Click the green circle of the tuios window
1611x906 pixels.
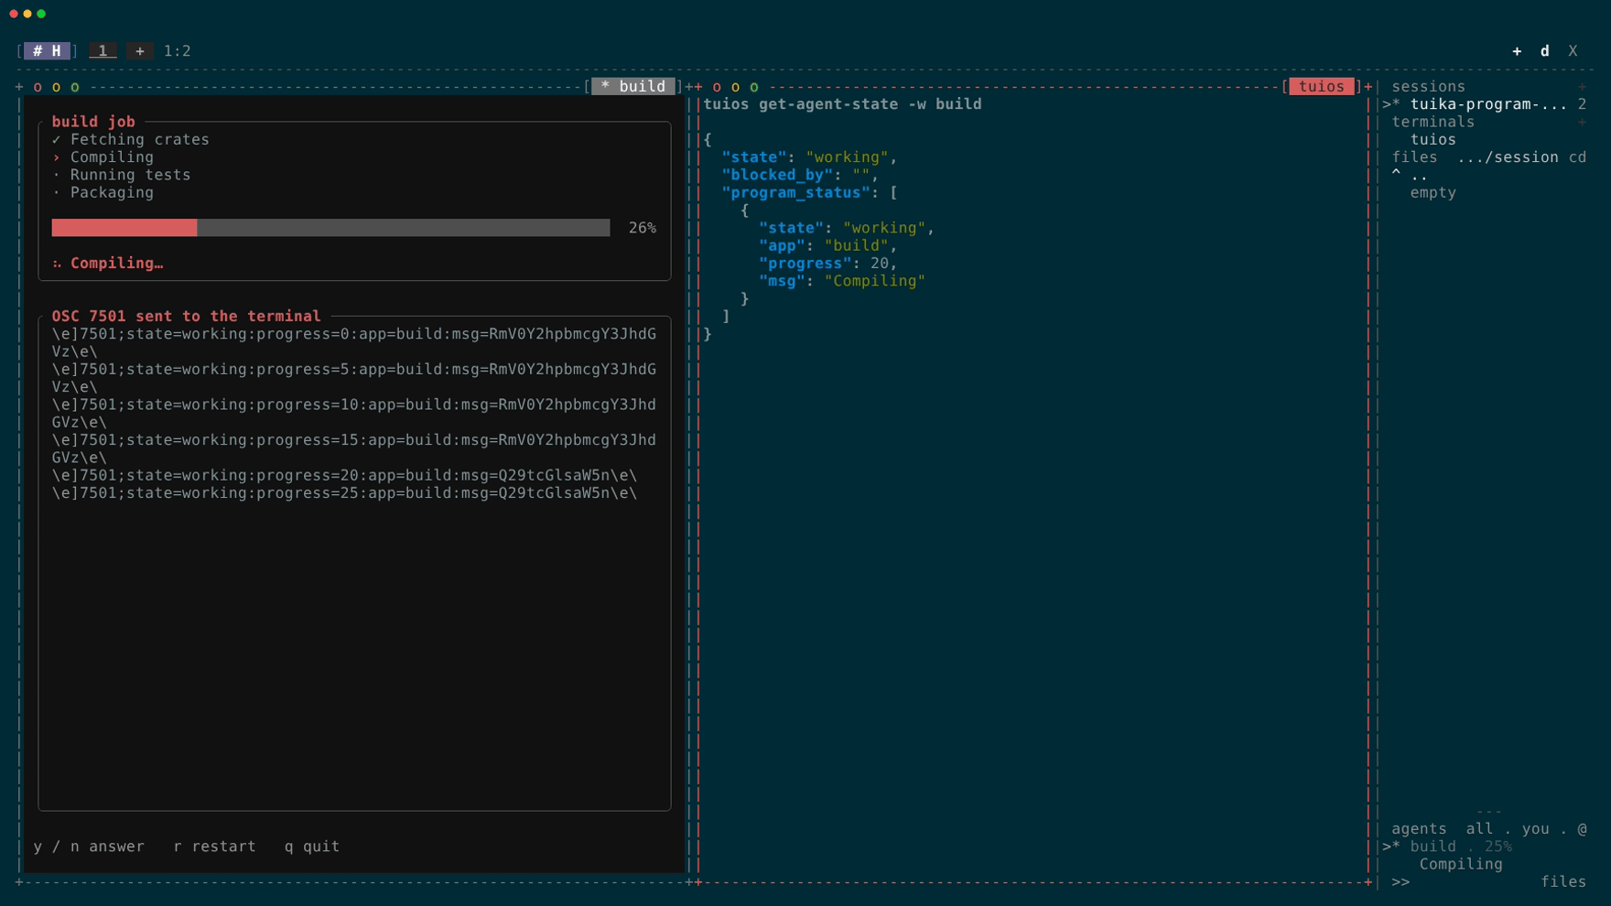coord(754,87)
